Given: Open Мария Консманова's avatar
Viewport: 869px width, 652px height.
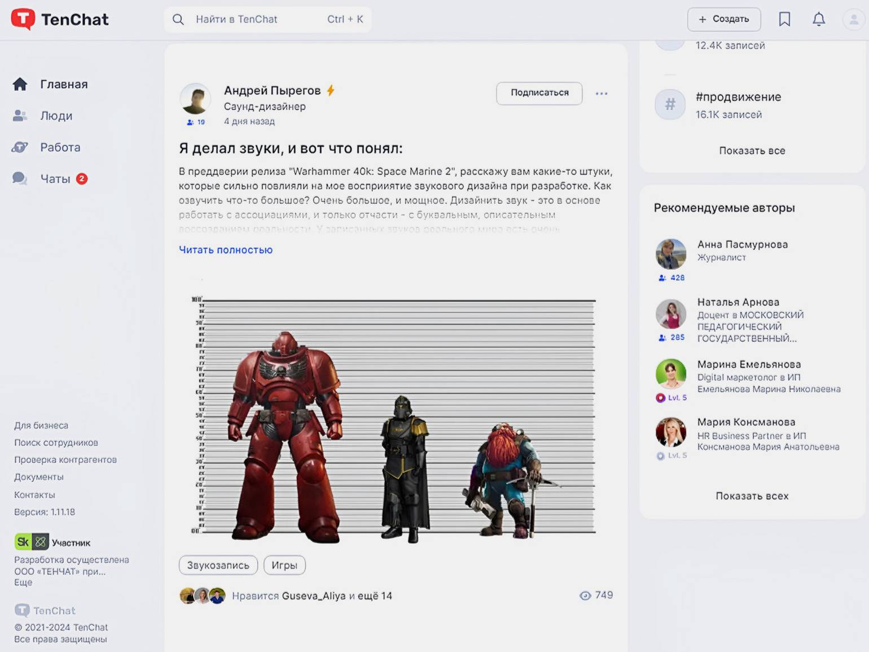Looking at the screenshot, I should [x=671, y=432].
